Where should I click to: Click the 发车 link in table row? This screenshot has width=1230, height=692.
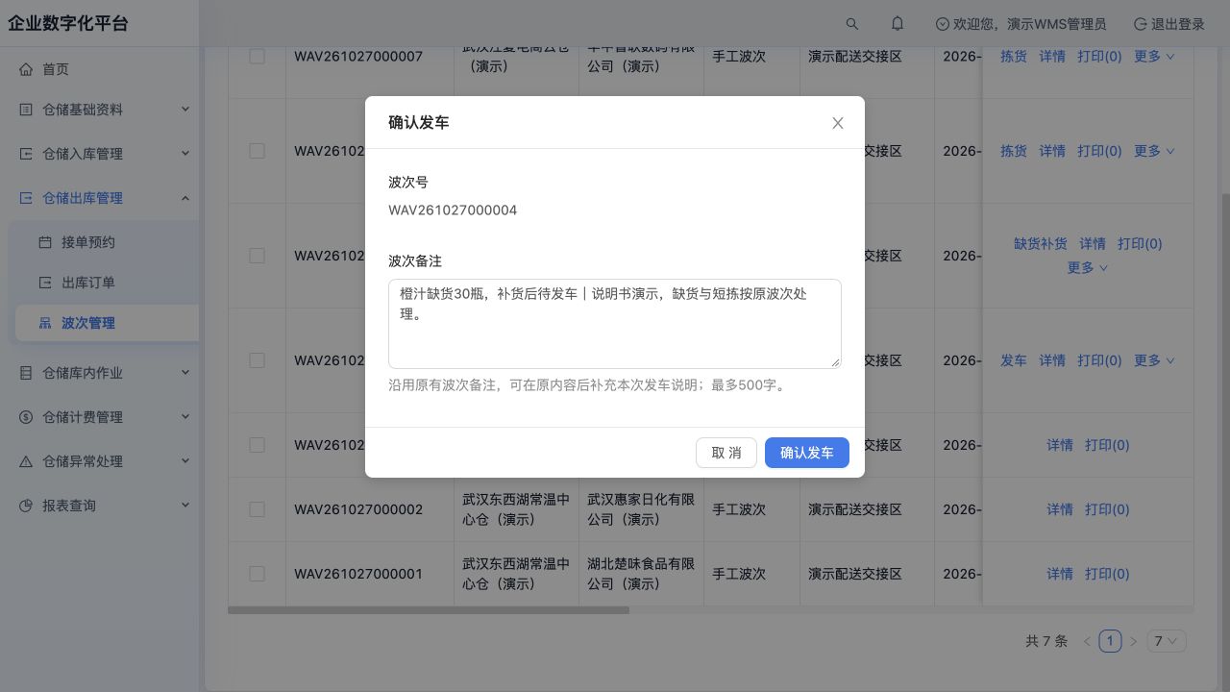pos(1014,360)
